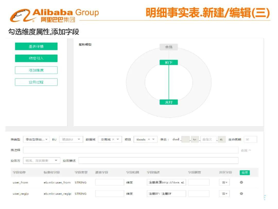Image resolution: width=278 pixels, height=209 pixels.
Task: Click the 星形模型 label
Action: [85, 44]
